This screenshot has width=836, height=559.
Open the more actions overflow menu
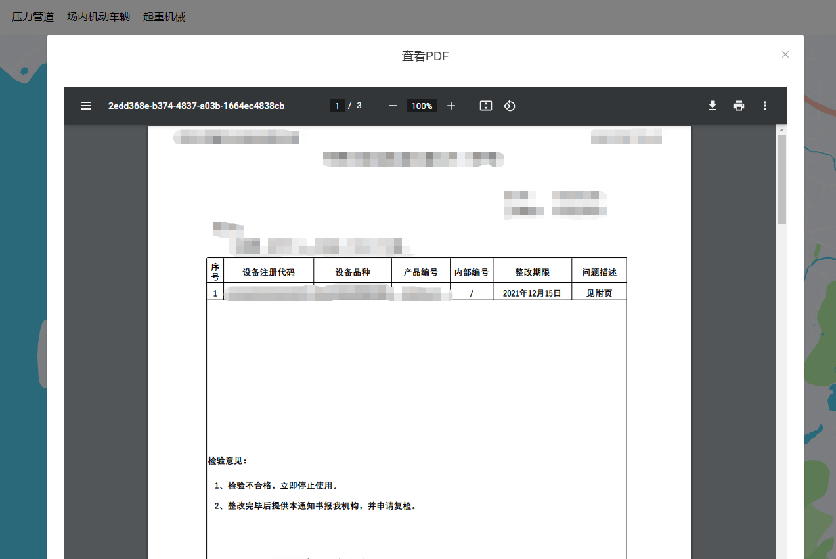764,106
